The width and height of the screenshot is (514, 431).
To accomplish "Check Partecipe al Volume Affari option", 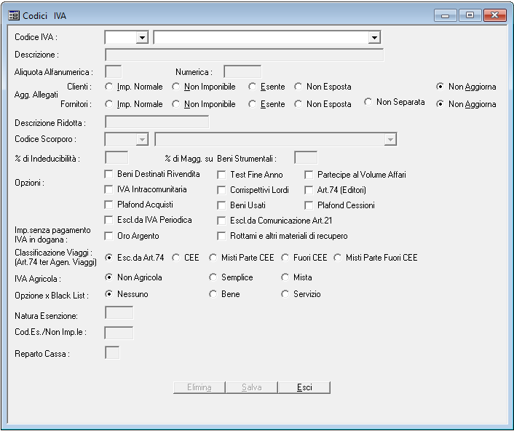I will (309, 175).
